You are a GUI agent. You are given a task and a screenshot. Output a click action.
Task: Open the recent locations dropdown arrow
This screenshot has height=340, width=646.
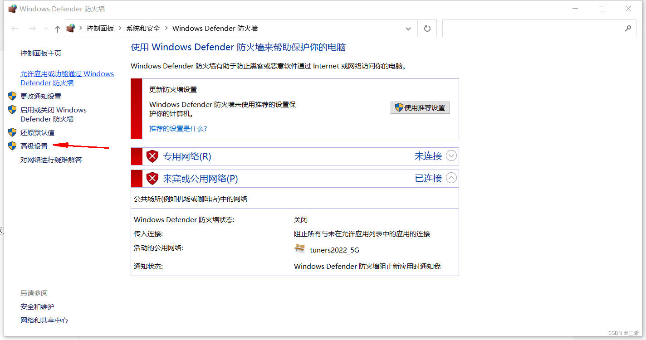tap(46, 29)
